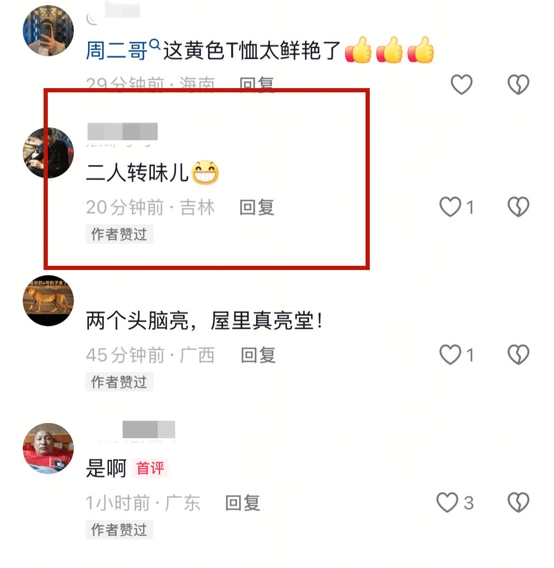
Task: Tap broken heart on the Jilin comment
Action: tap(518, 207)
